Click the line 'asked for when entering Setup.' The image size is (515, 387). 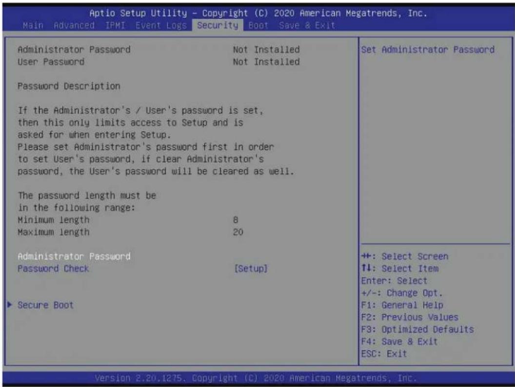(94, 135)
